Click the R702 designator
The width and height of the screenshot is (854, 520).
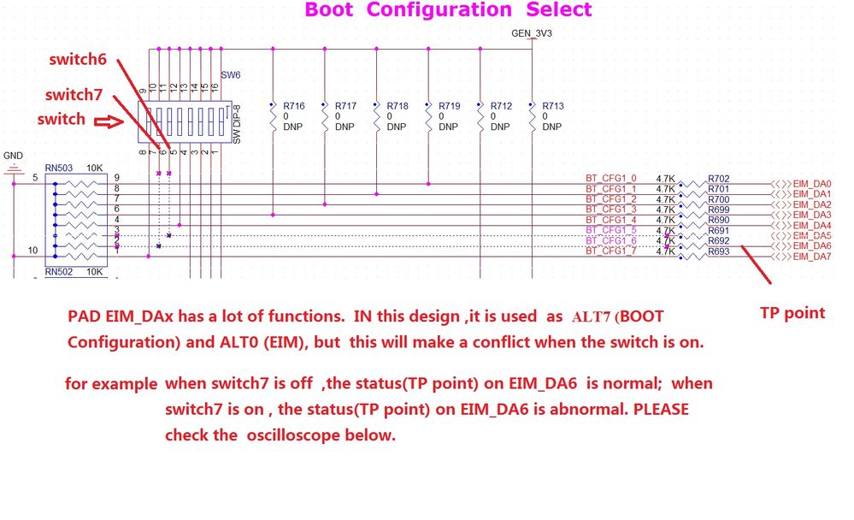point(718,178)
